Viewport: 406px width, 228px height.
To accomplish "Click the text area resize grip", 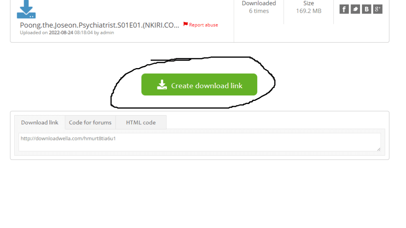I will pos(379,149).
